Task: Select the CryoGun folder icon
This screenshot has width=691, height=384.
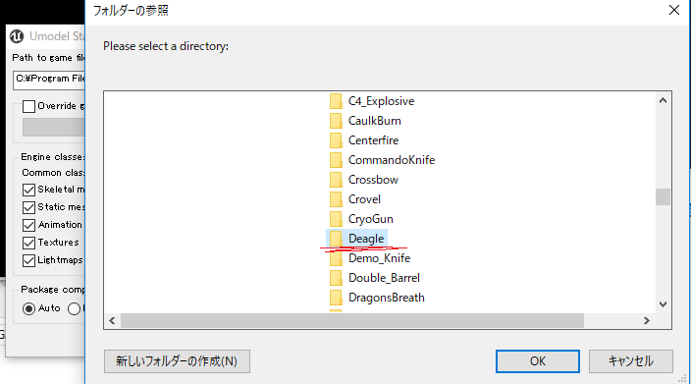Action: coord(336,219)
